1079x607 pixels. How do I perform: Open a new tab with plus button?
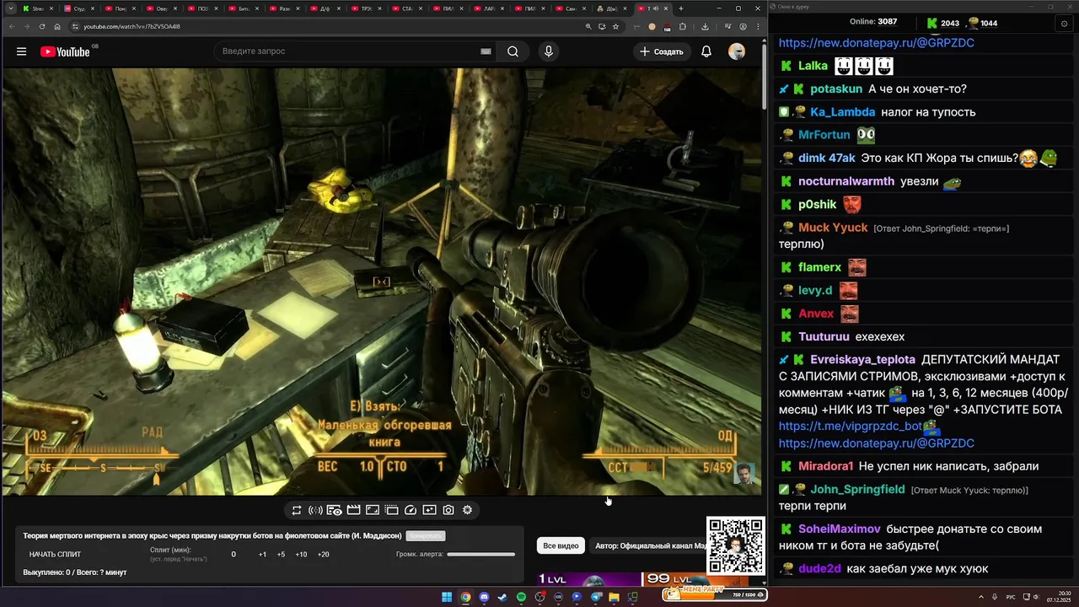point(681,8)
